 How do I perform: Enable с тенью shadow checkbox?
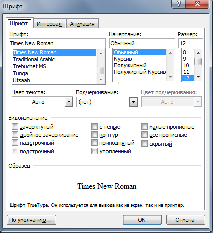[x=94, y=127]
